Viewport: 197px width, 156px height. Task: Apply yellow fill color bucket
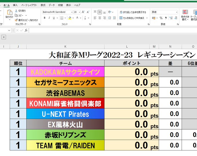point(70,18)
